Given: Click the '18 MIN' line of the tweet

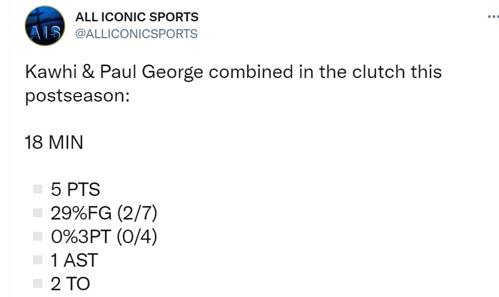Looking at the screenshot, I should (x=54, y=143).
